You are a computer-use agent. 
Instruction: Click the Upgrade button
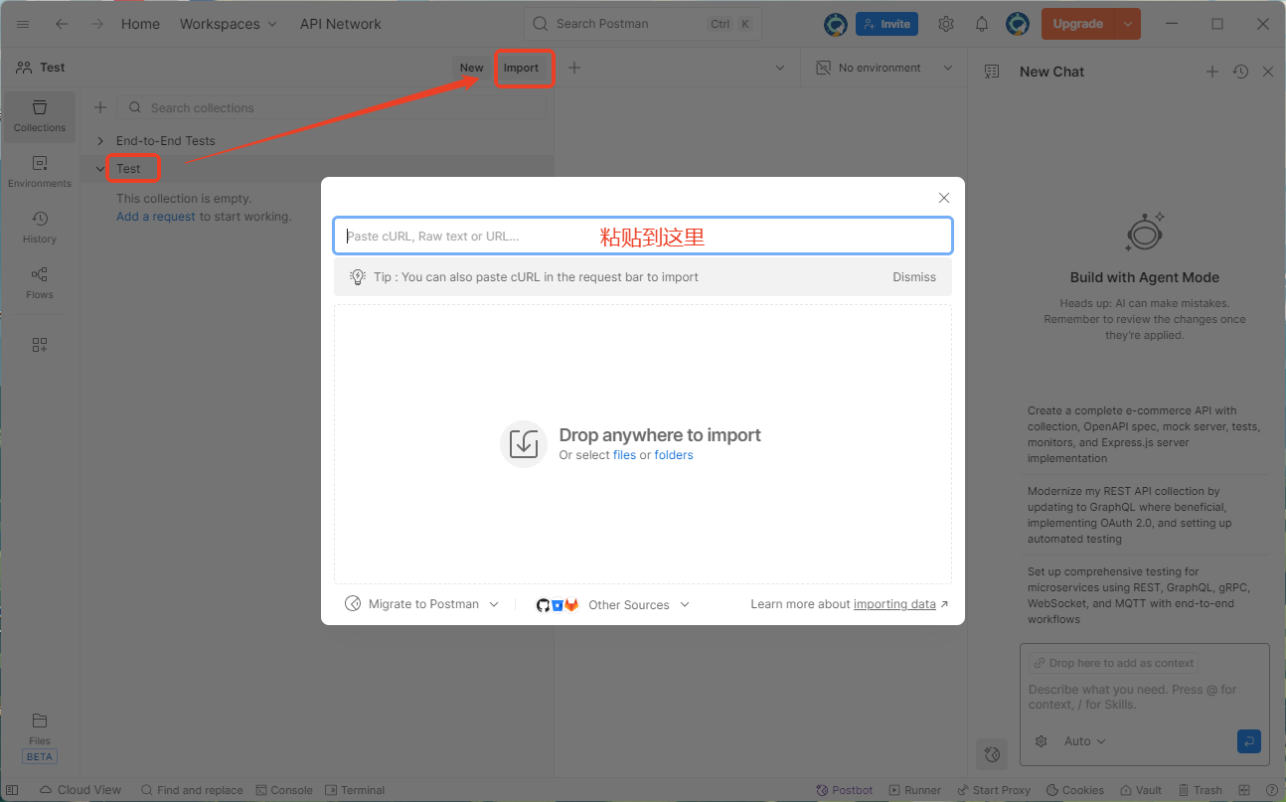(1078, 24)
